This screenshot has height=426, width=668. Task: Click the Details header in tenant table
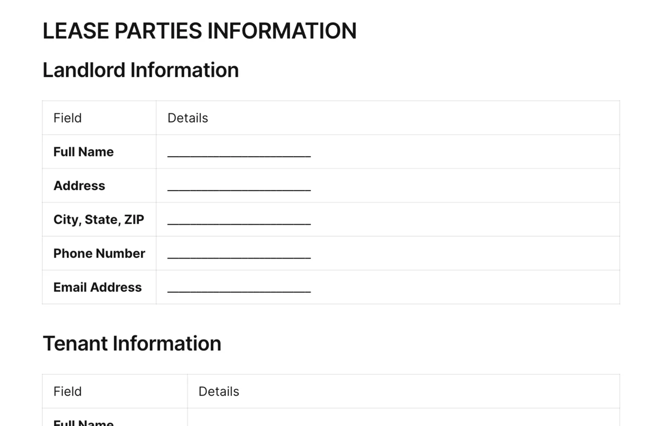pos(219,392)
